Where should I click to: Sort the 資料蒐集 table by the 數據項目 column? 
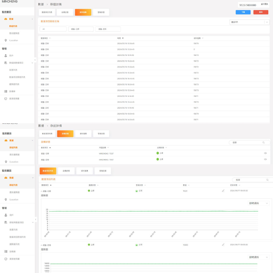[46, 38]
